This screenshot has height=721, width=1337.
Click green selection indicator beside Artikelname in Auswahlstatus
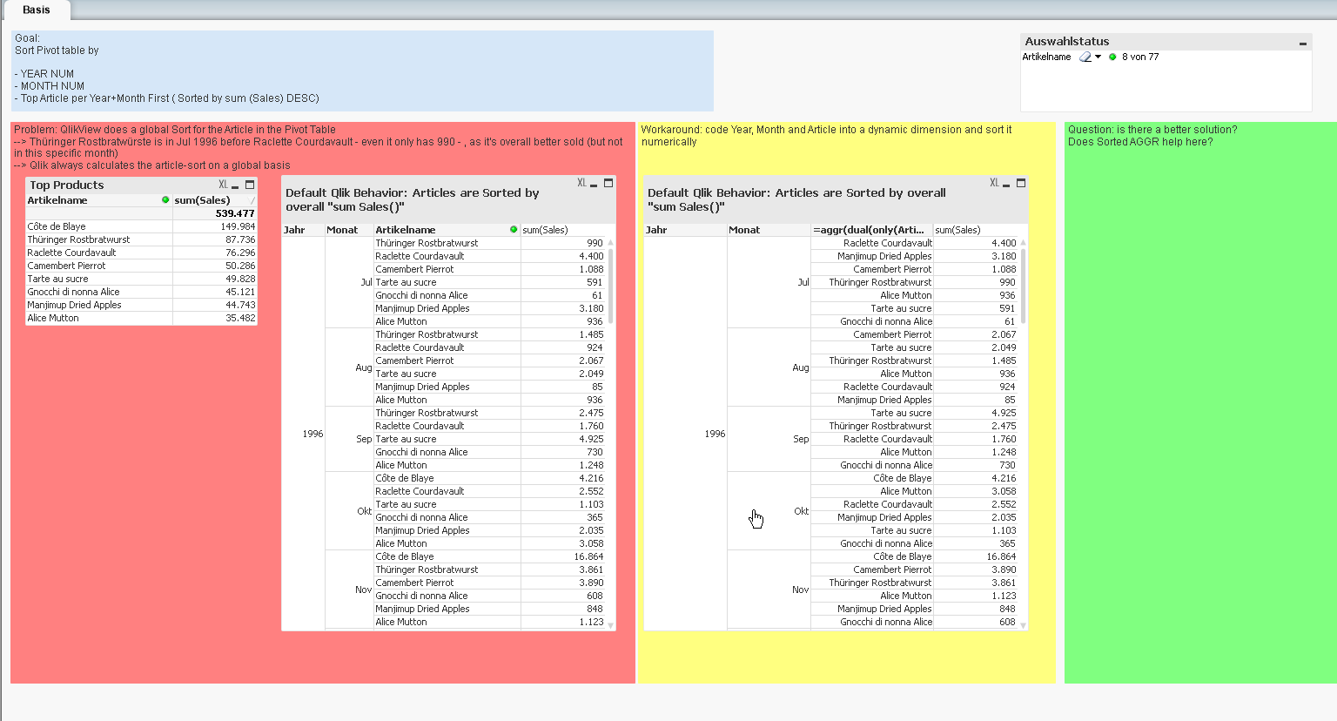(1112, 57)
